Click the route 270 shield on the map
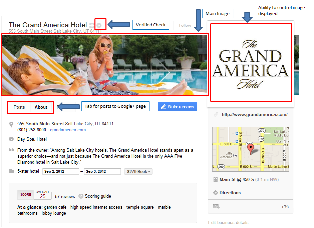Image resolution: width=314 pixels, height=228 pixels. point(262,131)
